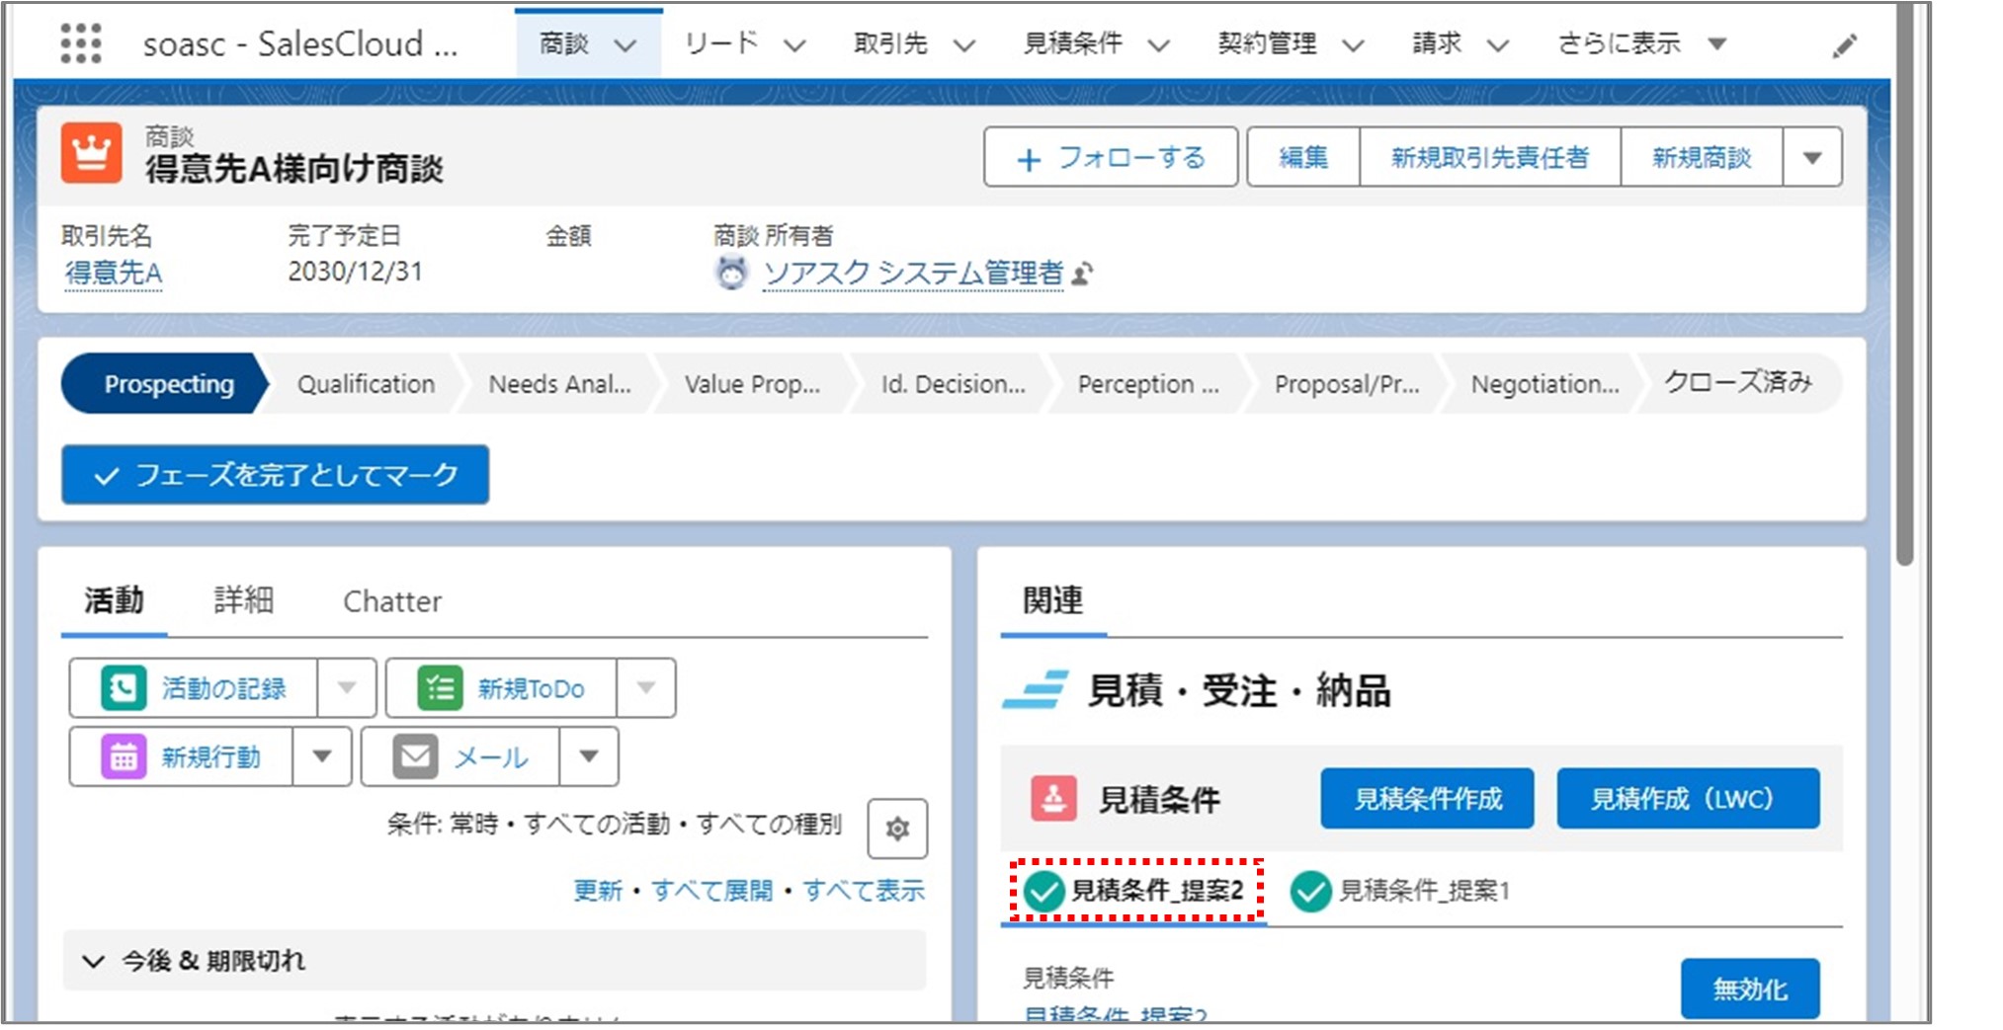Image resolution: width=2003 pixels, height=1030 pixels.
Task: Switch to the Chatter tab
Action: (392, 600)
